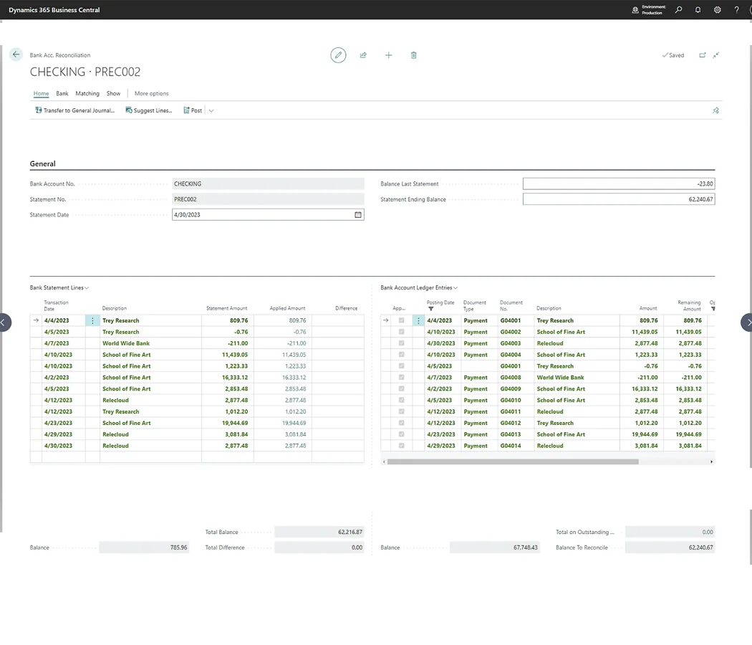Click the Remaining Amount column header
The image size is (752, 645).
[689, 306]
